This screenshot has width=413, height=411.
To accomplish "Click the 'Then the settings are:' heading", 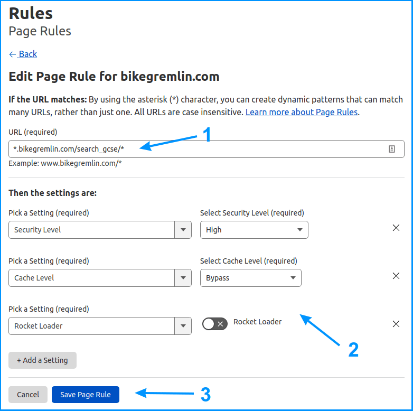I will [53, 193].
